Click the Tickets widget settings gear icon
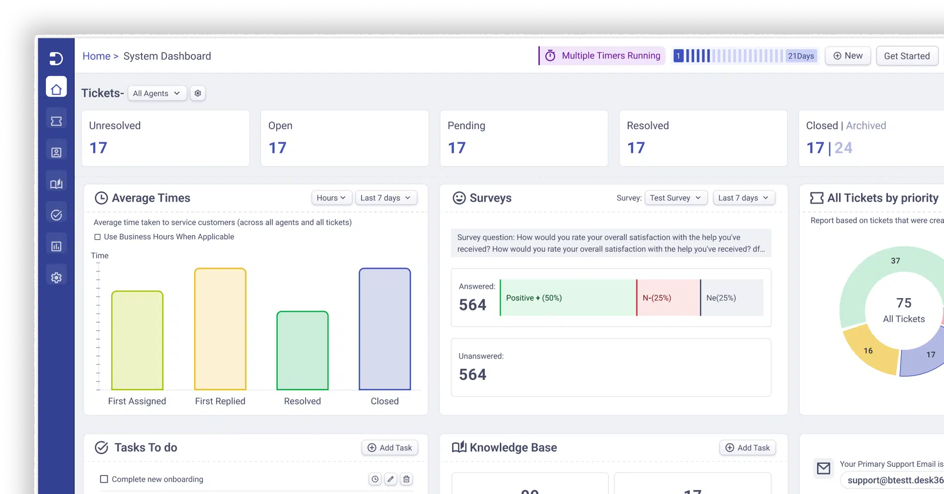Image resolution: width=944 pixels, height=494 pixels. [x=198, y=93]
